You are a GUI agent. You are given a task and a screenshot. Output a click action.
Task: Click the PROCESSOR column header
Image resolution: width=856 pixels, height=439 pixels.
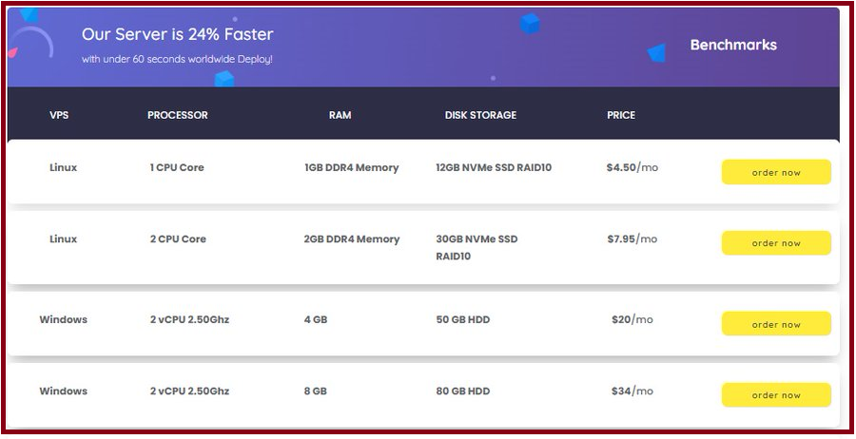(x=178, y=115)
